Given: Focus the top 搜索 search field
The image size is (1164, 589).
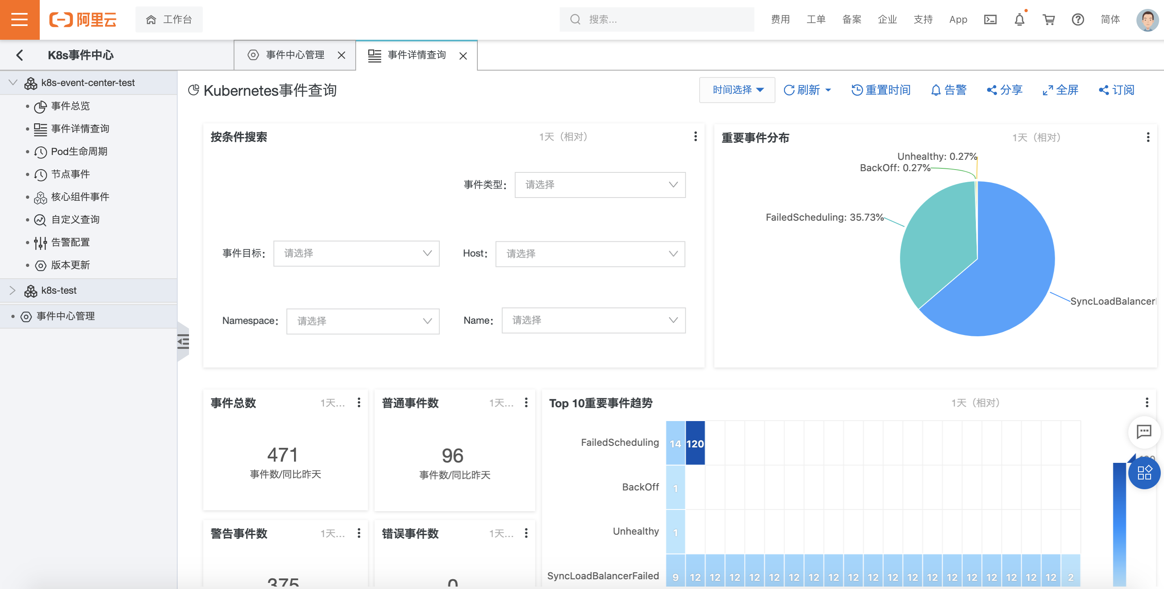Looking at the screenshot, I should coord(657,19).
